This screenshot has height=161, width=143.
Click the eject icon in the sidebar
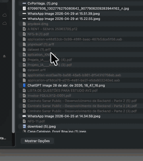[x=4, y=56]
